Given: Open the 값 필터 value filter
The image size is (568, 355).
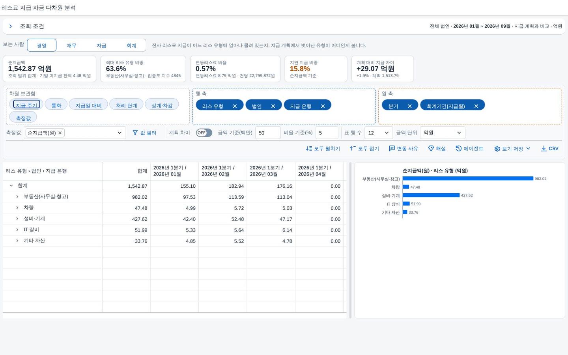Looking at the screenshot, I should 144,133.
